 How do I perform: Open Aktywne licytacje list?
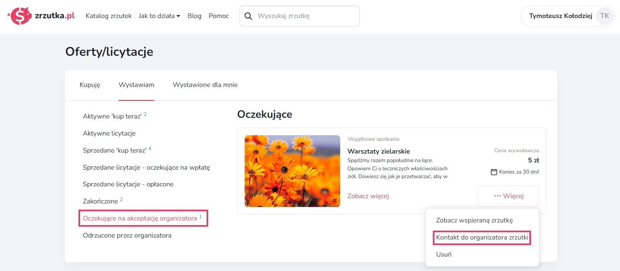[x=109, y=133]
